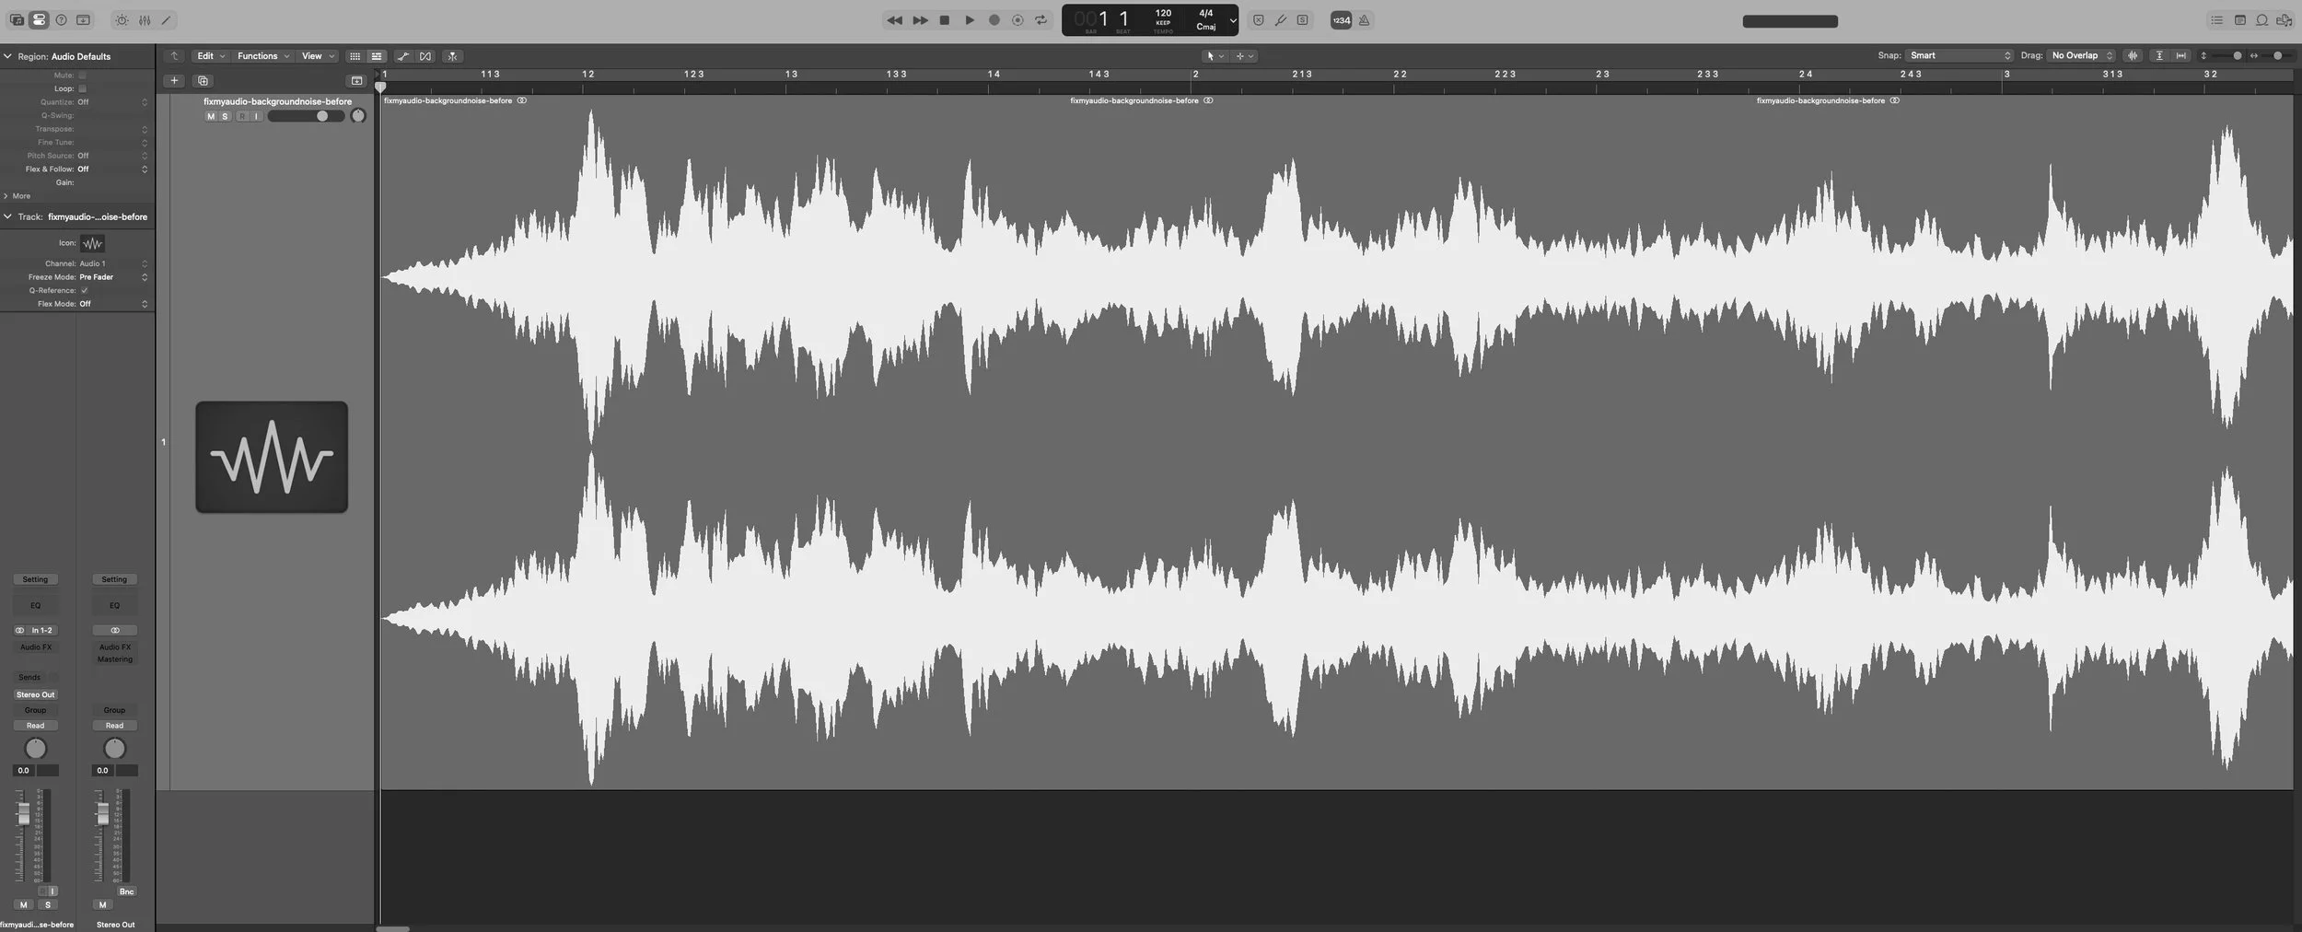Click the Stereo Out output slot
The image size is (2302, 932).
pyautogui.click(x=35, y=694)
